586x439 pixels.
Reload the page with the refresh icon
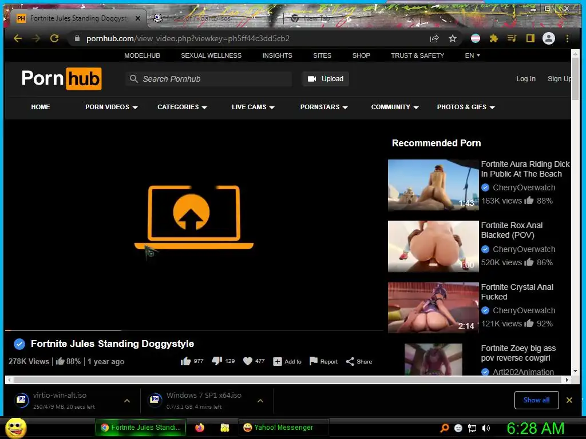click(x=54, y=38)
